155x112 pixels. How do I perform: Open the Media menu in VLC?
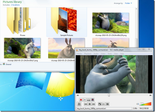tap(79, 54)
